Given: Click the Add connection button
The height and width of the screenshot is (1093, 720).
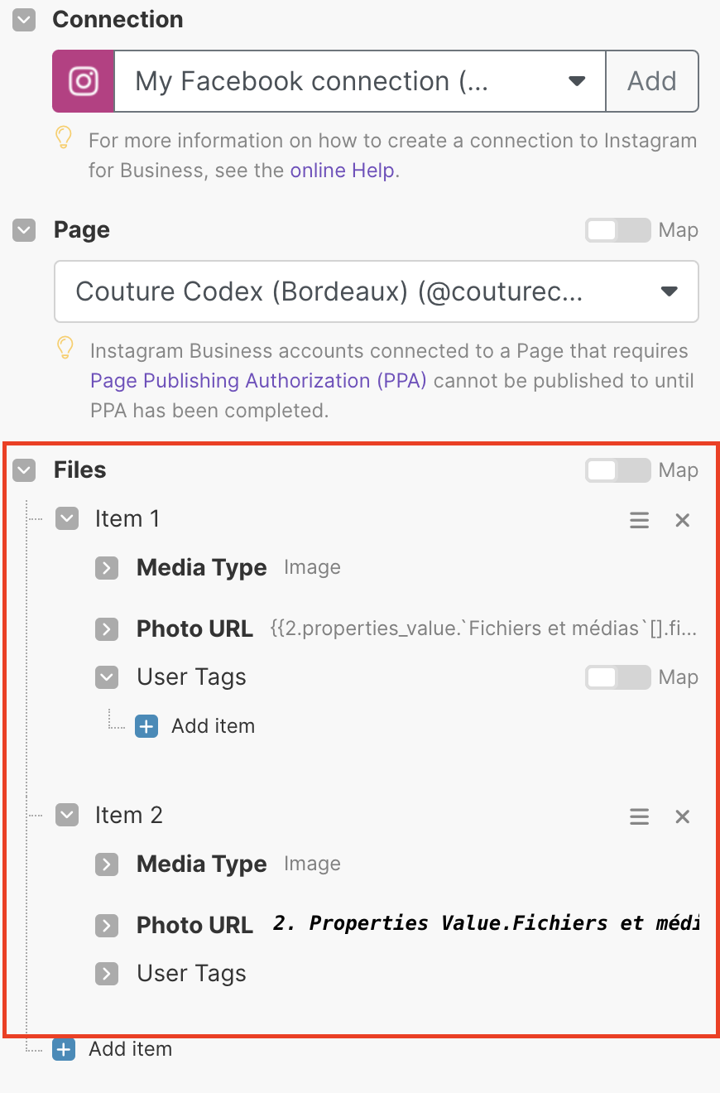Looking at the screenshot, I should [652, 81].
